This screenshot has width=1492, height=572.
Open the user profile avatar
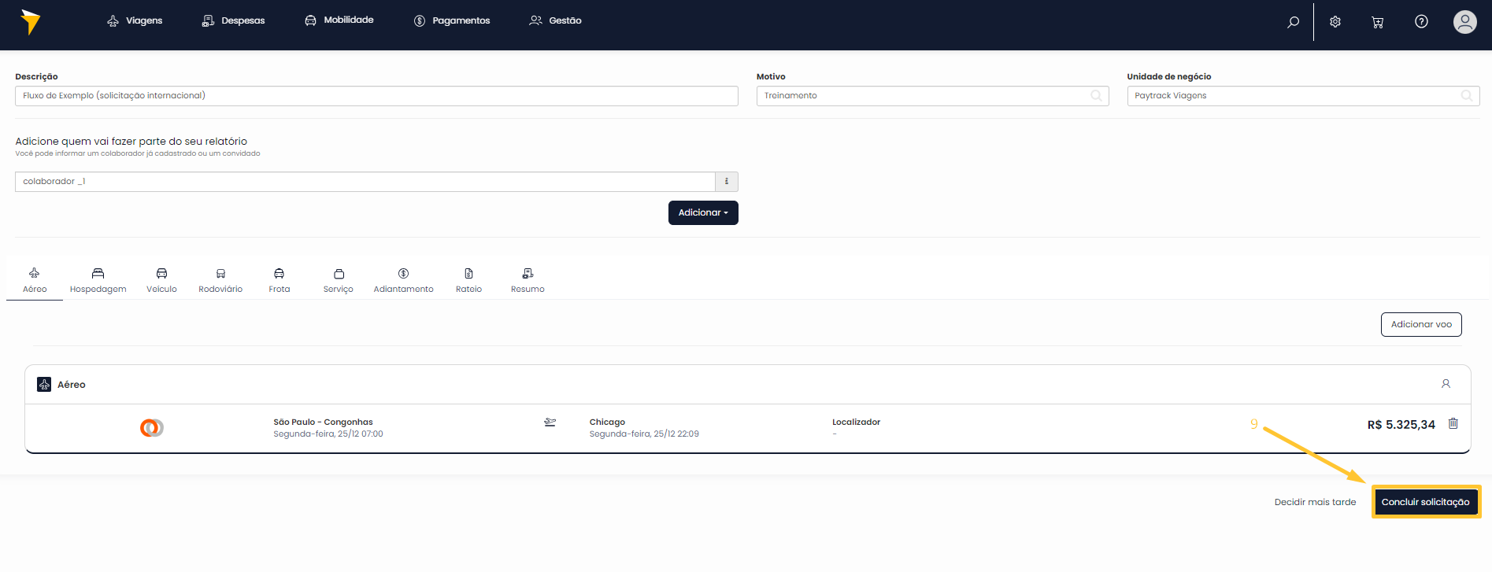(1464, 22)
